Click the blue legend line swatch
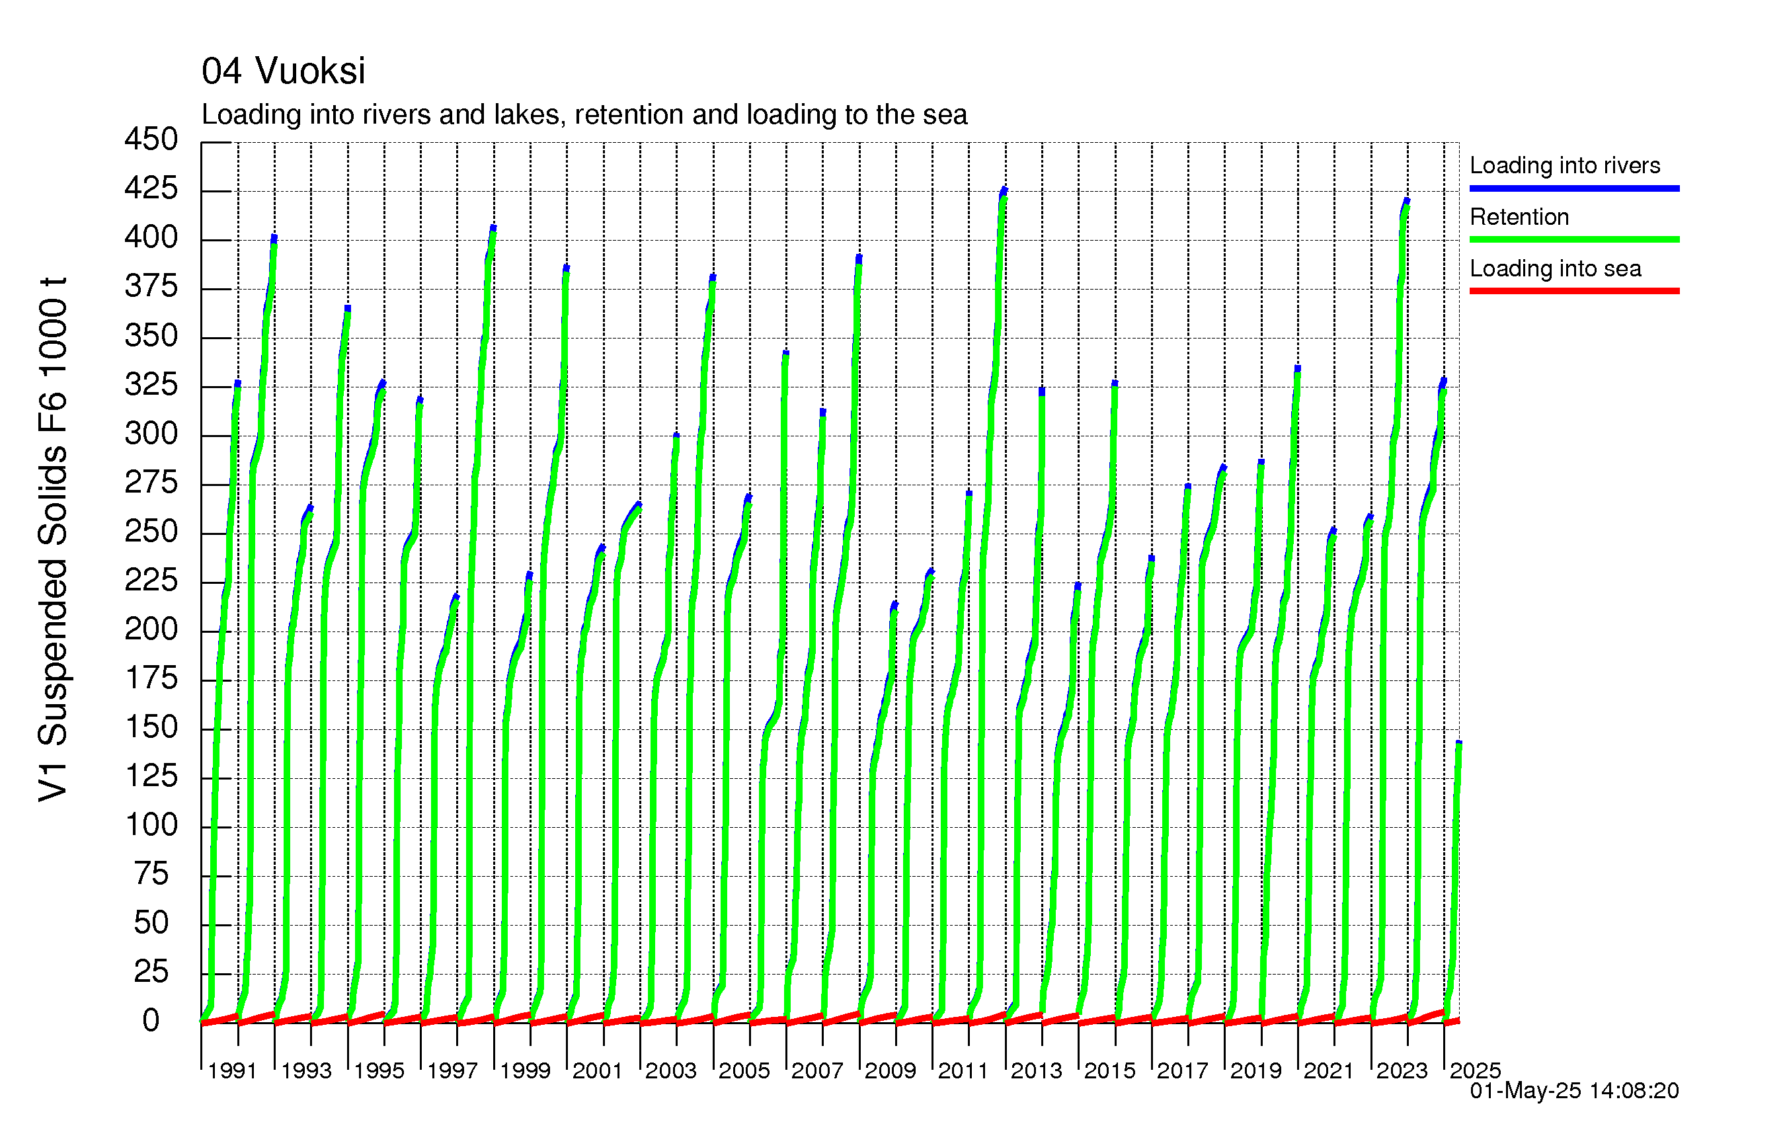Viewport: 1785px width, 1124px height. pyautogui.click(x=1573, y=188)
